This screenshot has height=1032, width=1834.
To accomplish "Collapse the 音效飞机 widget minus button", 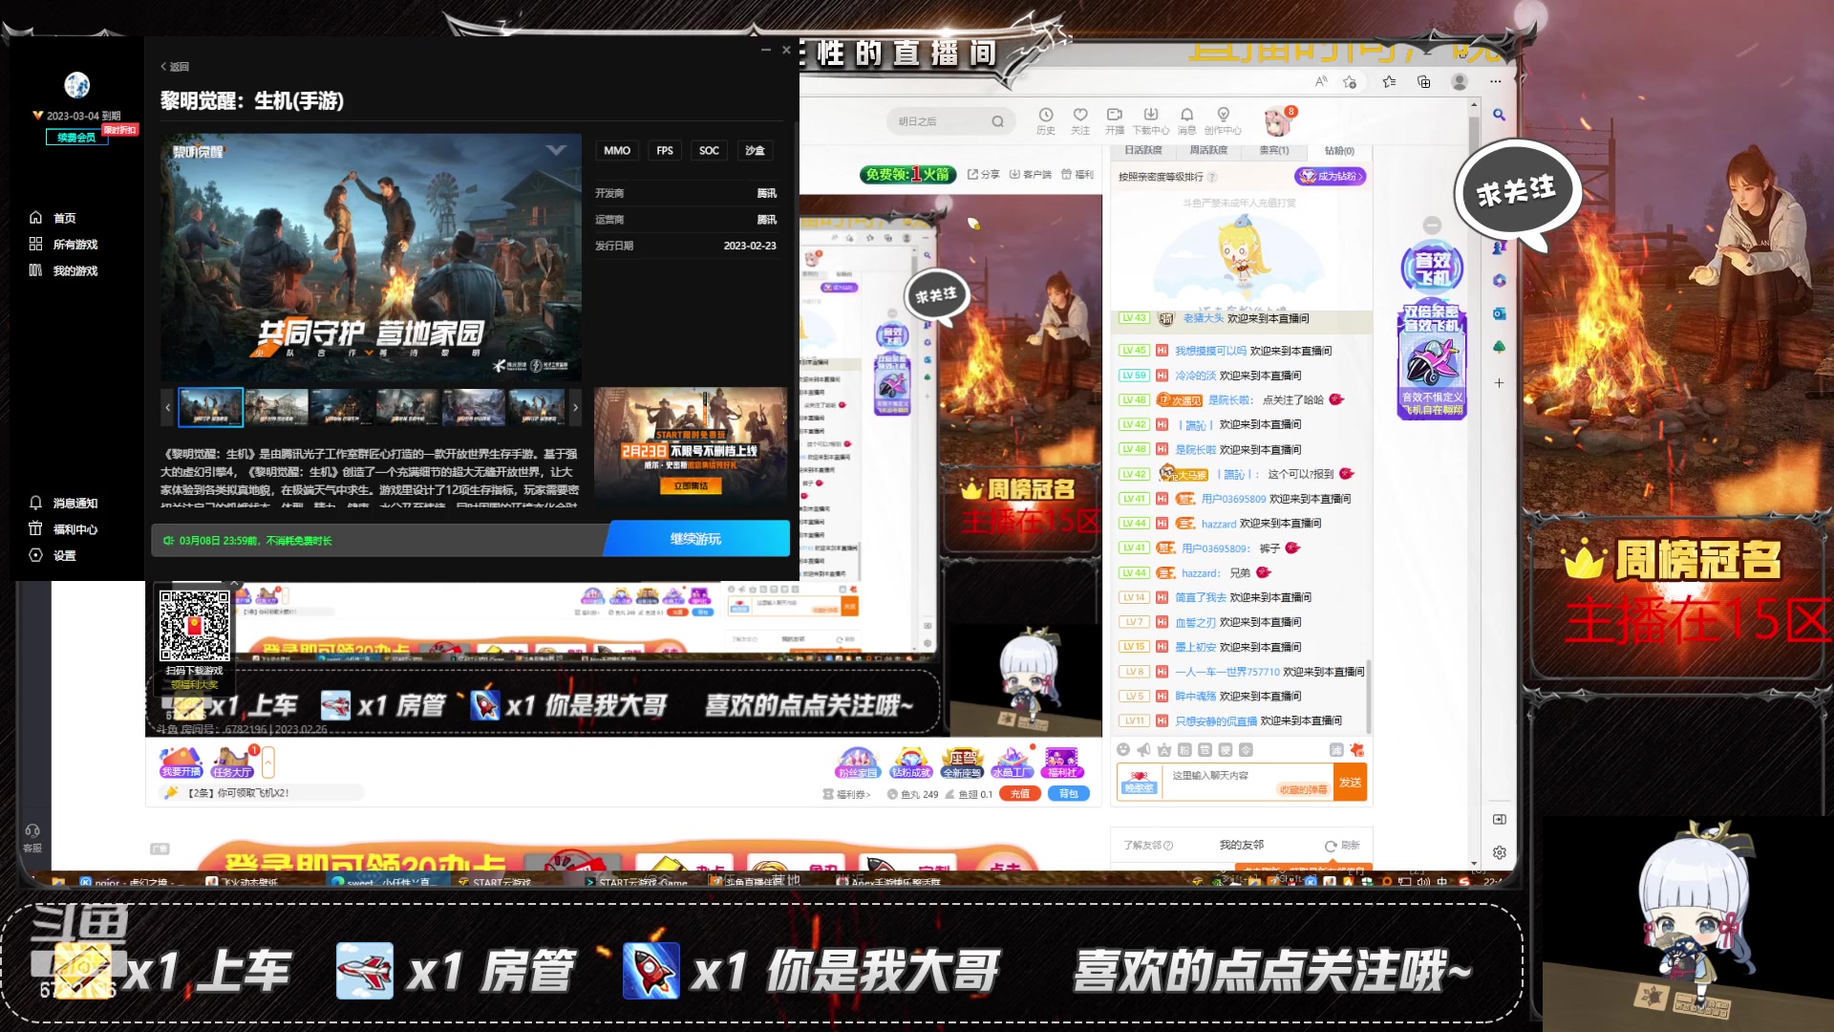I will point(1432,226).
